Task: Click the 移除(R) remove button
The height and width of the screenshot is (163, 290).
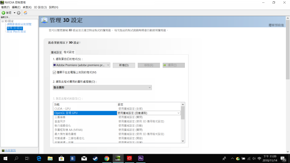Action: [x=149, y=65]
